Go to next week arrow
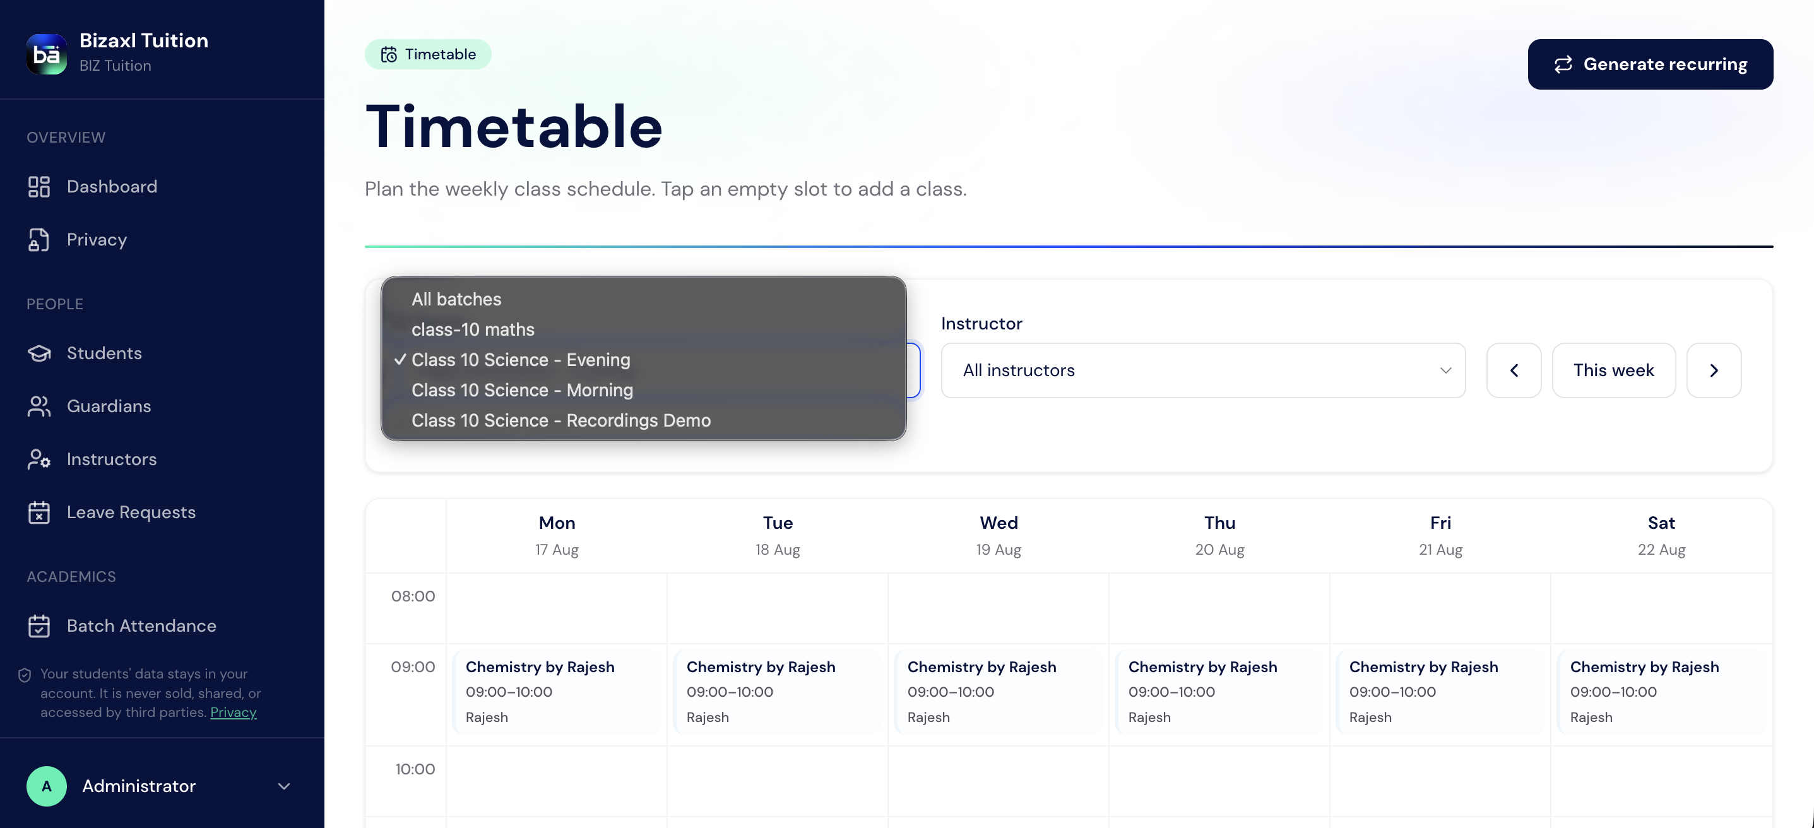 (1714, 370)
